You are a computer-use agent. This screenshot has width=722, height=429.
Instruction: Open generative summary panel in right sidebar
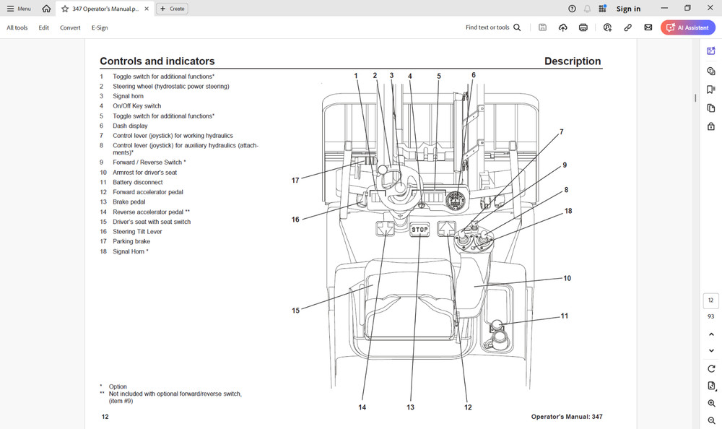711,51
